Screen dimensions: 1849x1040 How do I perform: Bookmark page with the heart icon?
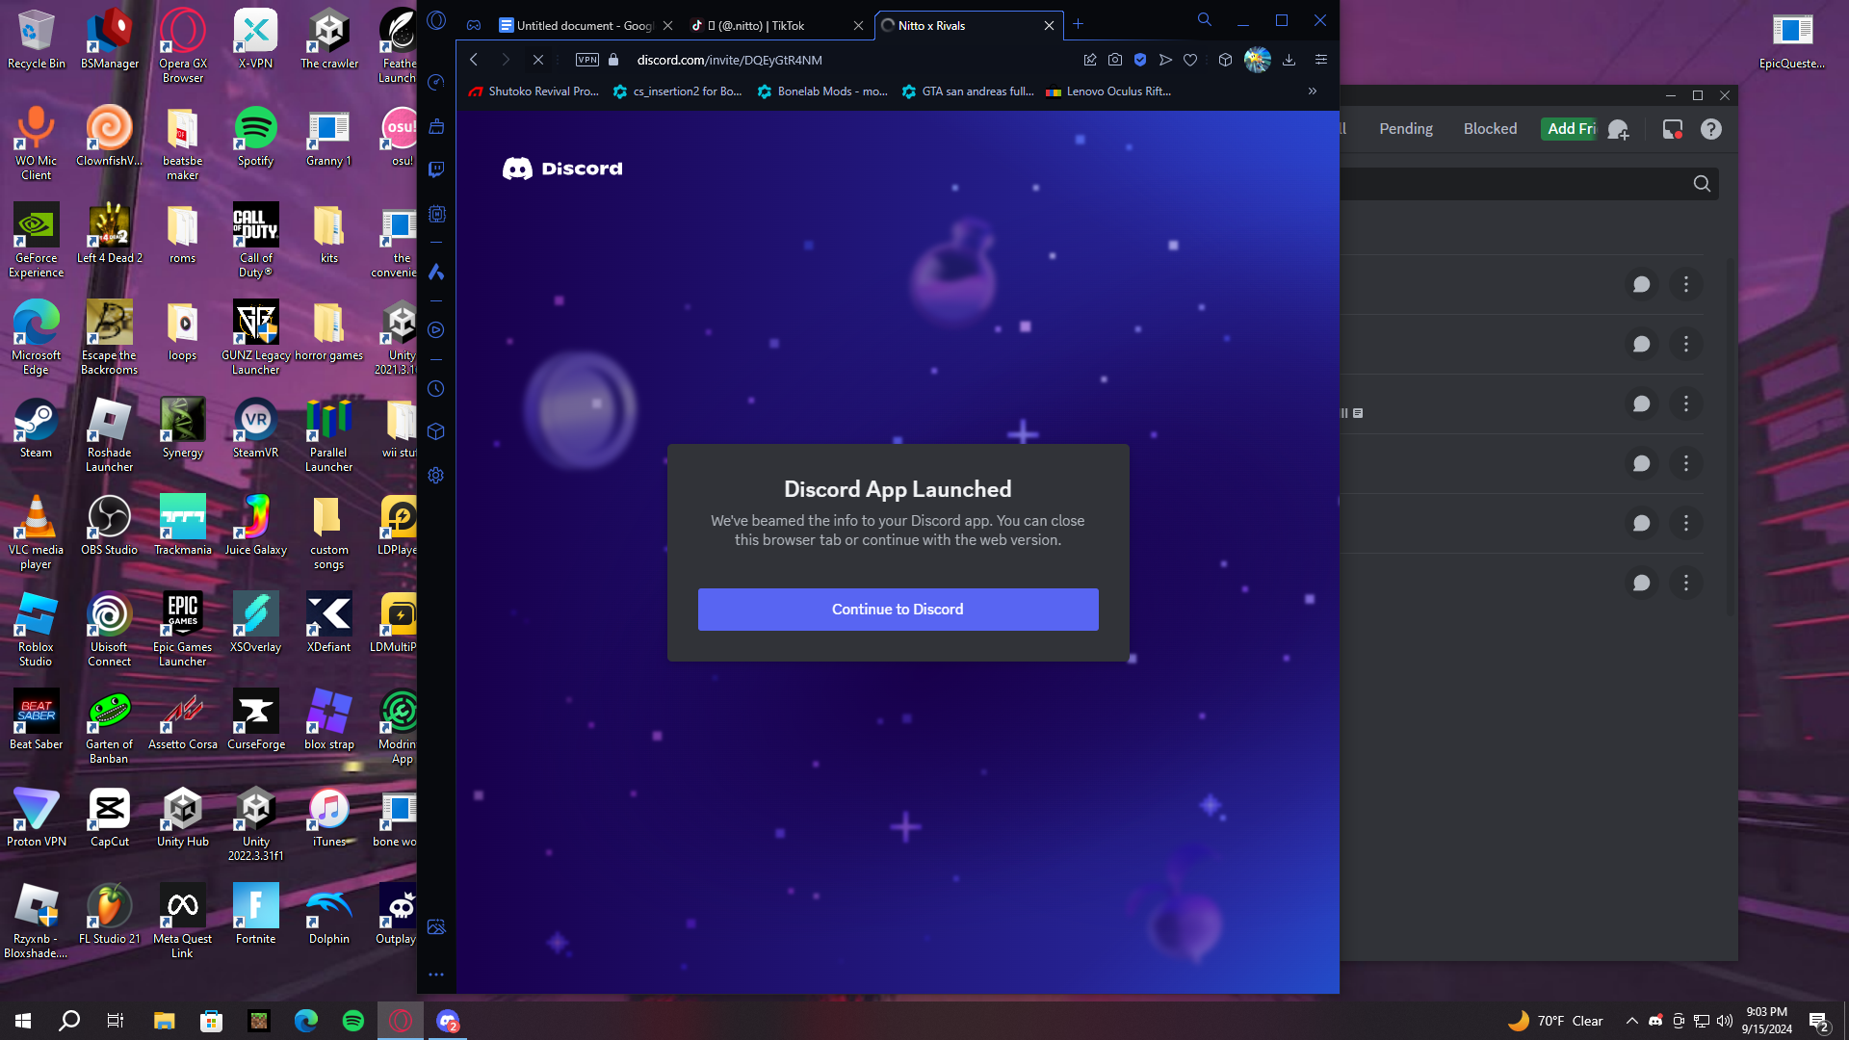click(x=1190, y=60)
